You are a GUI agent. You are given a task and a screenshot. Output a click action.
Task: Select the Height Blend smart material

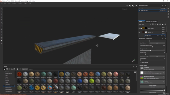[50, 88]
